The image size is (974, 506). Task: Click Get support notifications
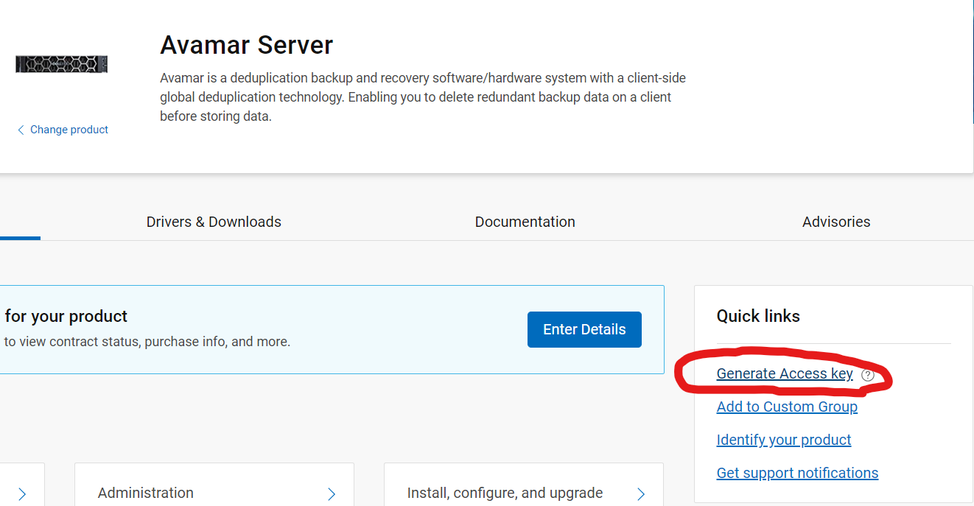point(797,473)
